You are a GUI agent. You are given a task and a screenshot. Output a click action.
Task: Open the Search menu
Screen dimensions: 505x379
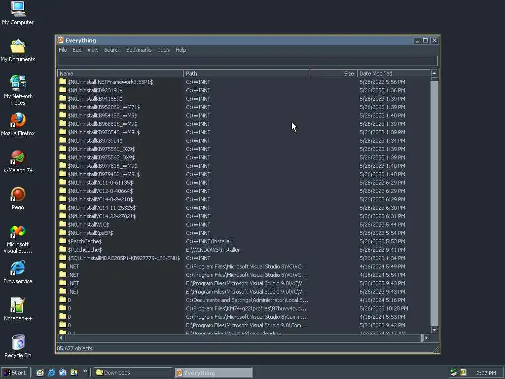tap(112, 50)
